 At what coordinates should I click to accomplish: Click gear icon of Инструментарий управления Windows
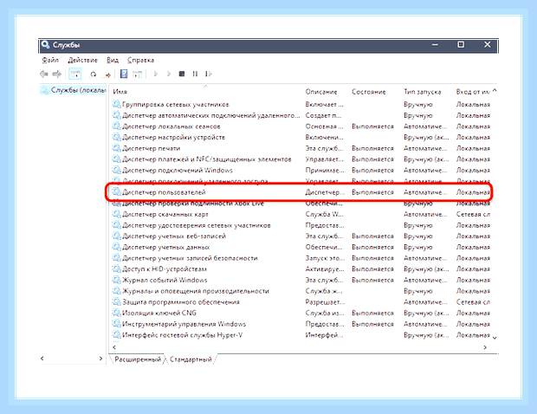[116, 324]
